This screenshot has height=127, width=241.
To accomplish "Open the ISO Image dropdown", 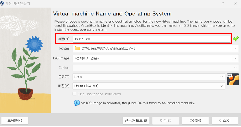I will coord(155,58).
